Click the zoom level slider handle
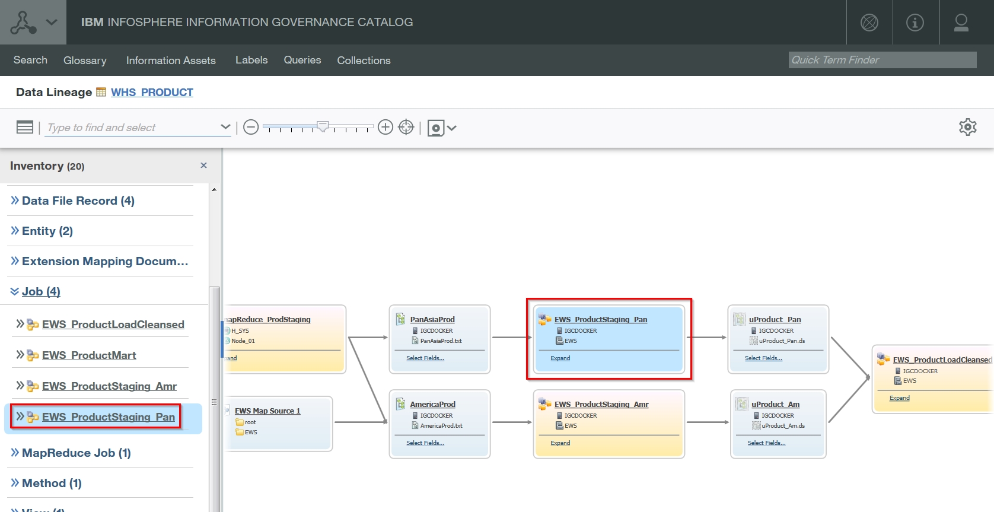Screen dimensions: 994x512 [323, 126]
